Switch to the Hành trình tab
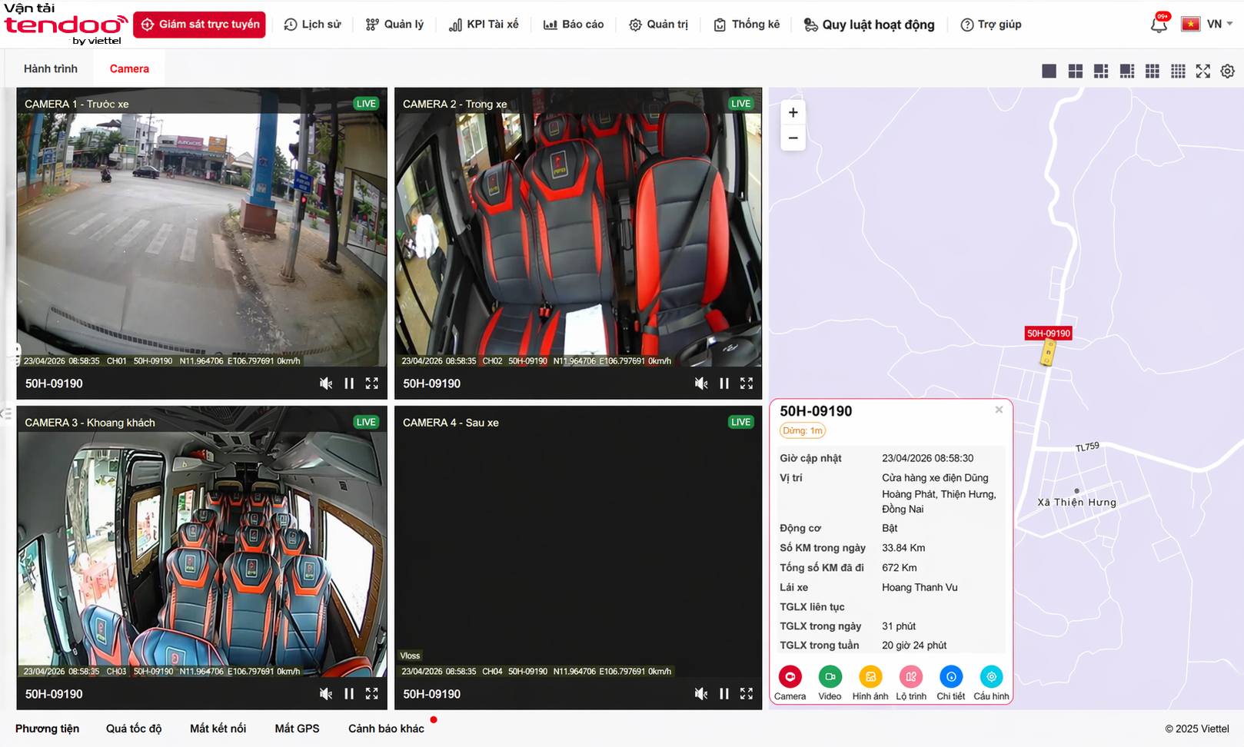Image resolution: width=1244 pixels, height=747 pixels. click(x=51, y=69)
